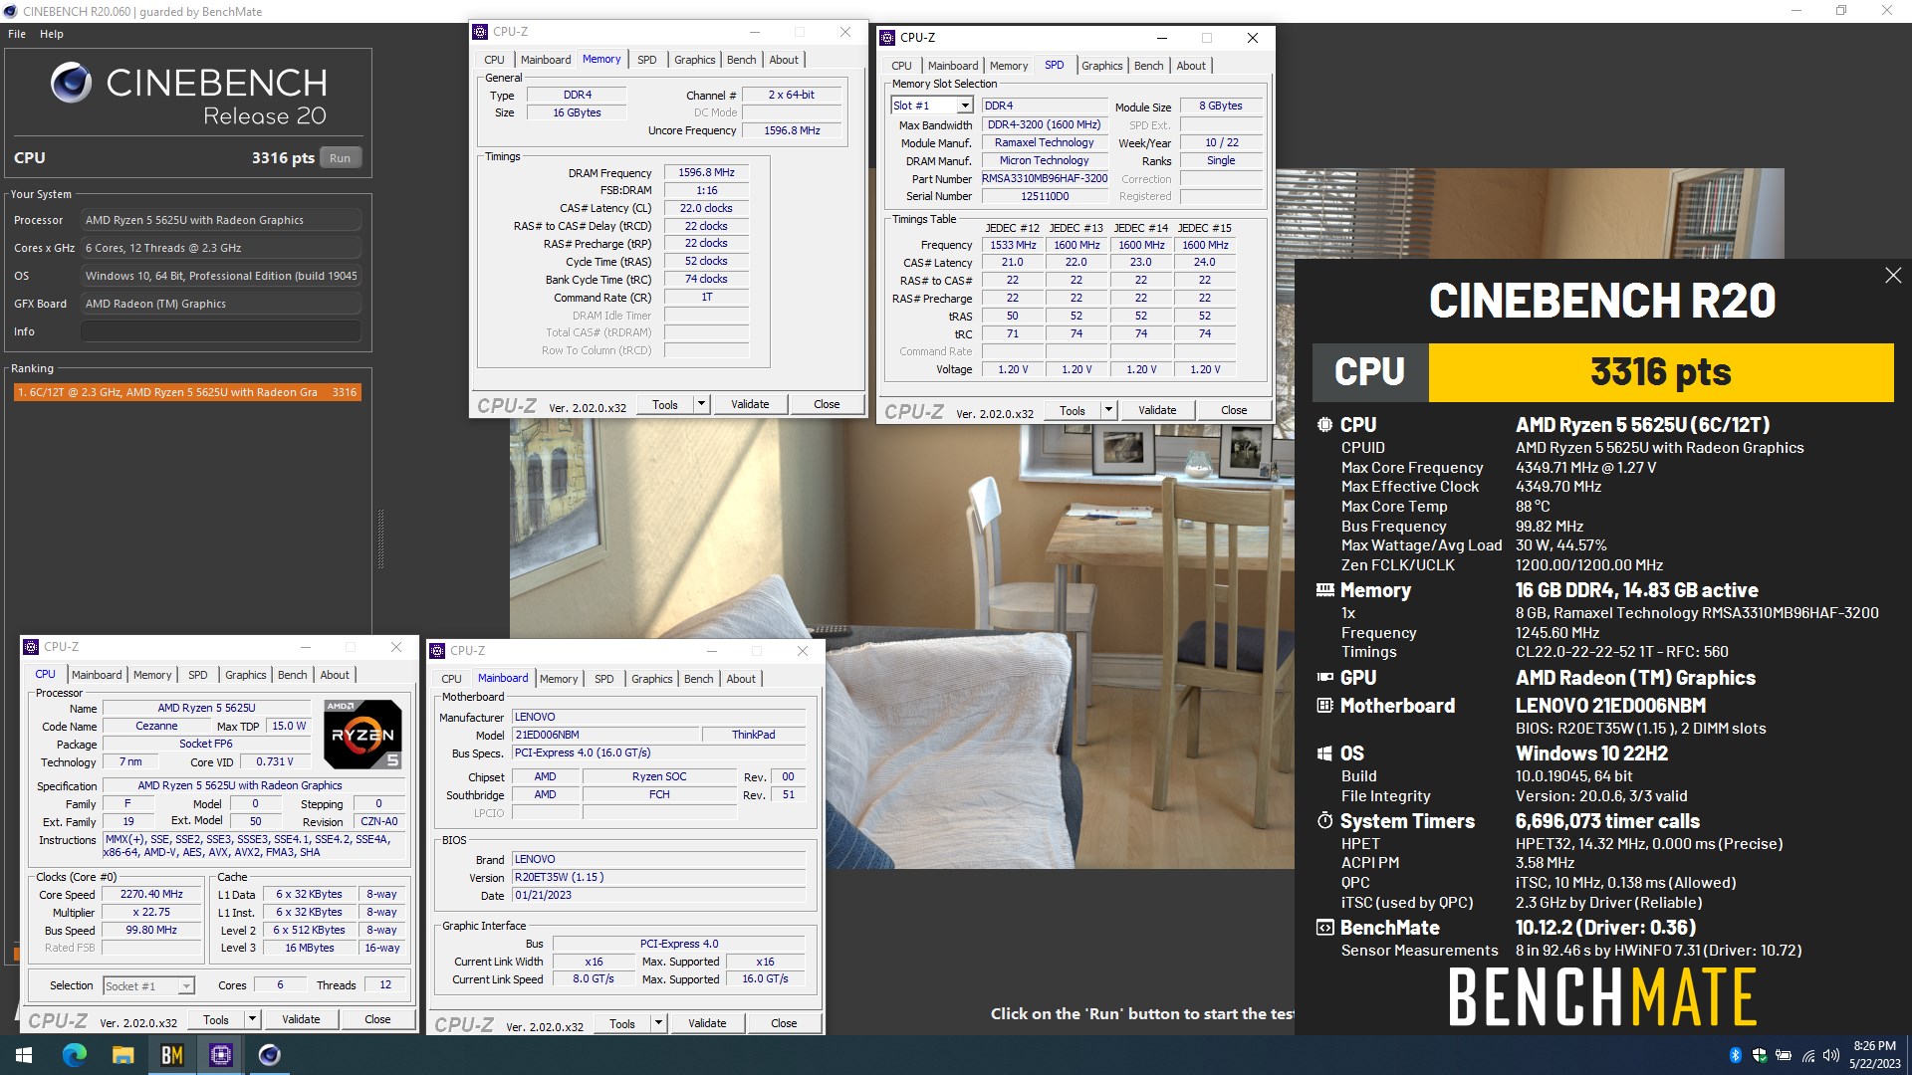Click the System Timers clock icon
Viewport: 1912px width, 1075px height.
pos(1324,821)
